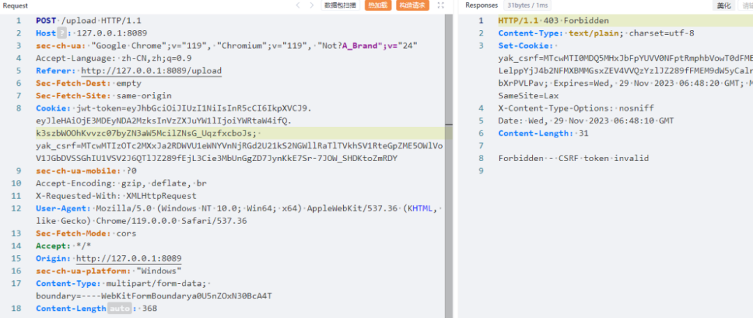Click the Set-Cookie response header name
Screen dimensions: 753x318
click(x=526, y=45)
